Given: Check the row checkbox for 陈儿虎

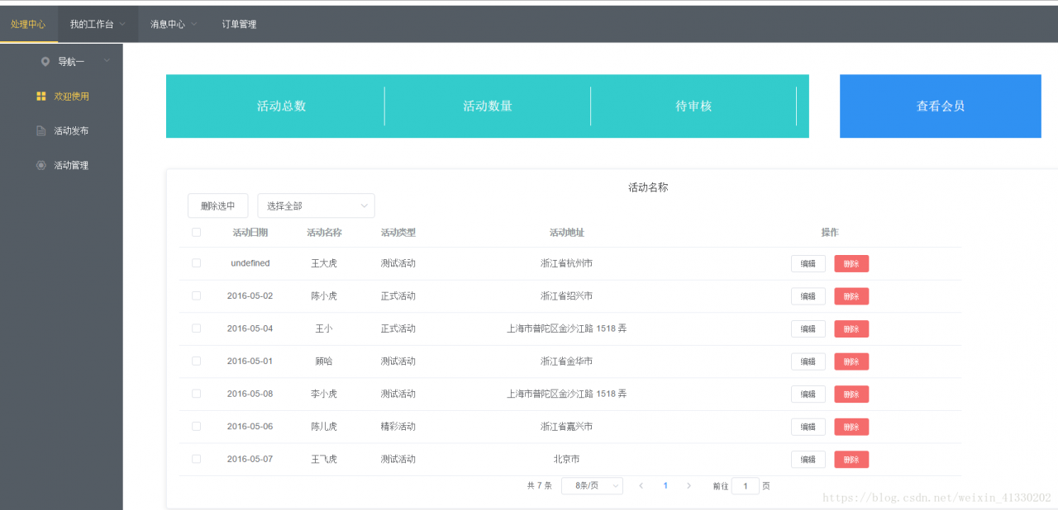Looking at the screenshot, I should pyautogui.click(x=196, y=426).
